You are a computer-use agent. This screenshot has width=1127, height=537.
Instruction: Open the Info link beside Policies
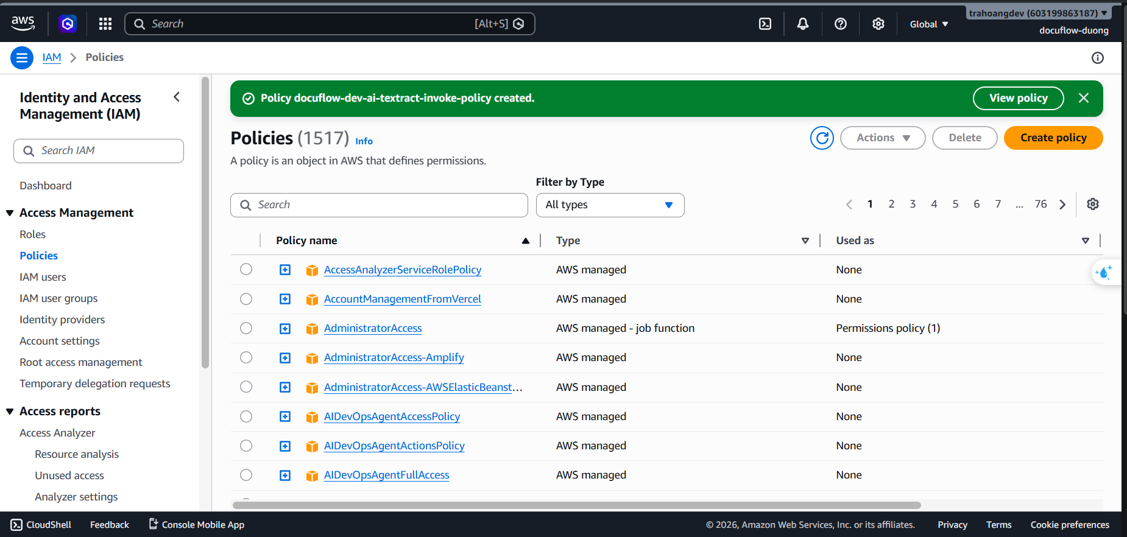point(364,141)
